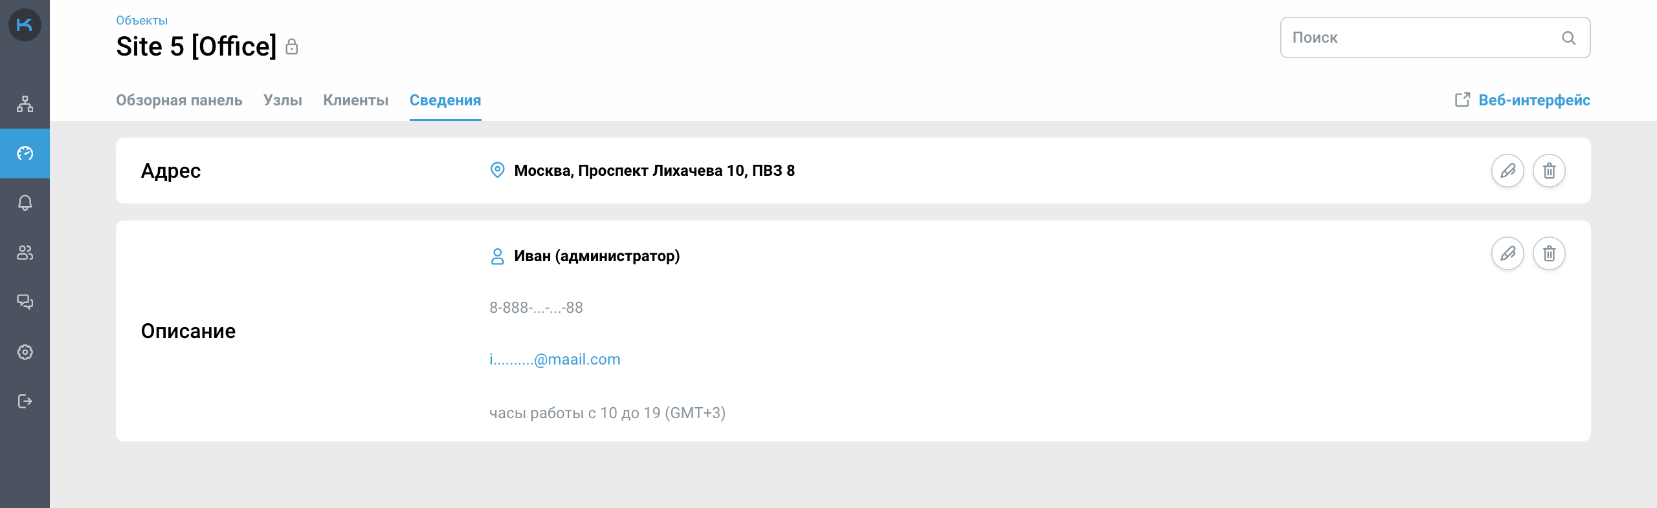This screenshot has width=1657, height=508.
Task: Click the K logo in sidebar
Action: click(25, 25)
